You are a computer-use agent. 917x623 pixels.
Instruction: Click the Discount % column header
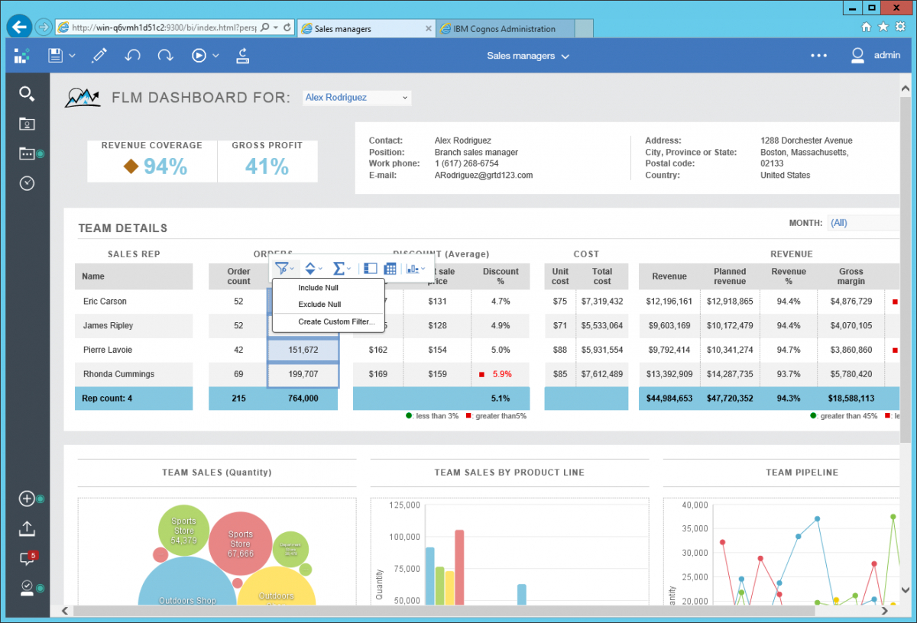[501, 276]
